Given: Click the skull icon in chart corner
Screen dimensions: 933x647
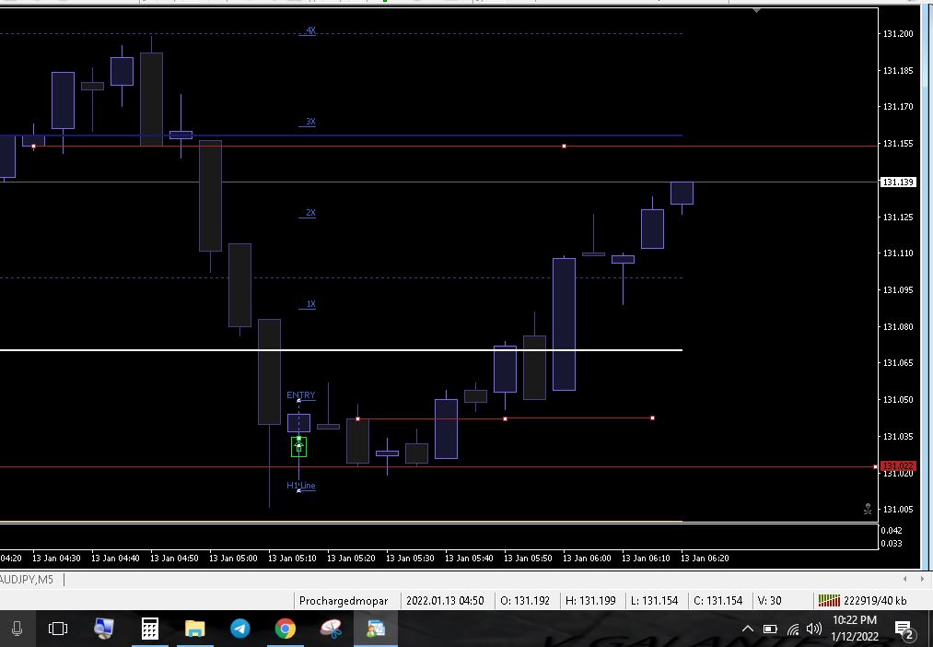Looking at the screenshot, I should pyautogui.click(x=868, y=509).
